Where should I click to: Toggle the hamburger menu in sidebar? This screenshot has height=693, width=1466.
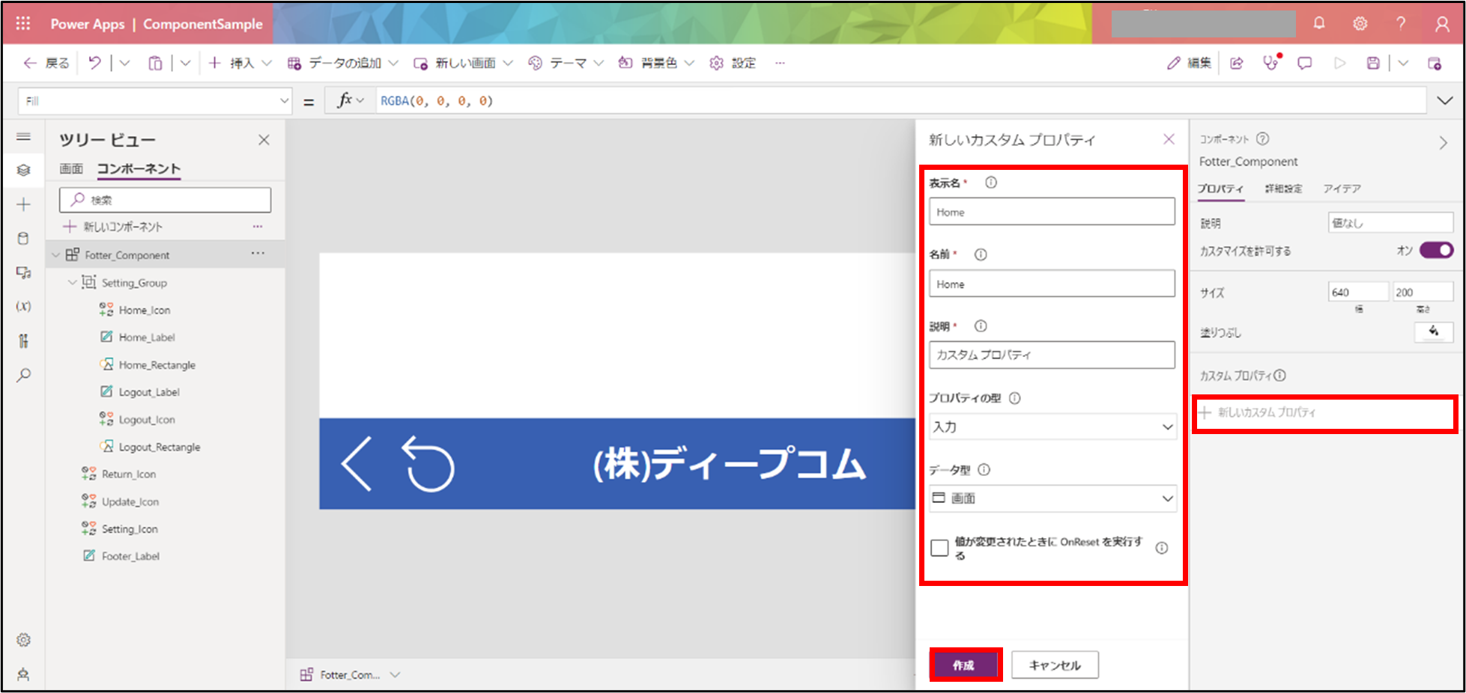[24, 137]
